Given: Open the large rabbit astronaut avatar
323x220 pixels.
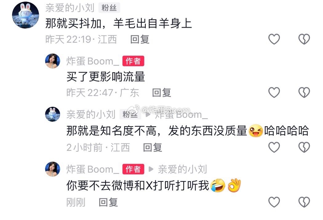Looking at the screenshot, I should tap(26, 15).
